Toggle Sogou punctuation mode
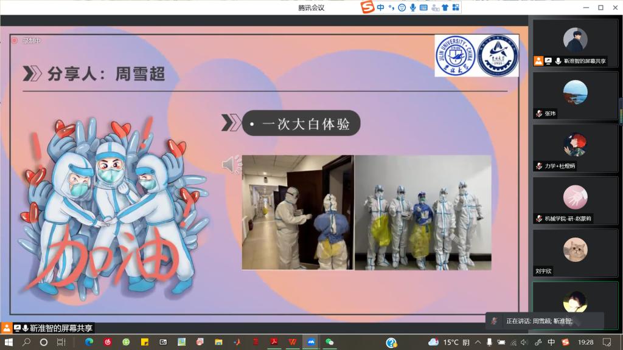Screen dimensions: 623x350 click(x=392, y=7)
